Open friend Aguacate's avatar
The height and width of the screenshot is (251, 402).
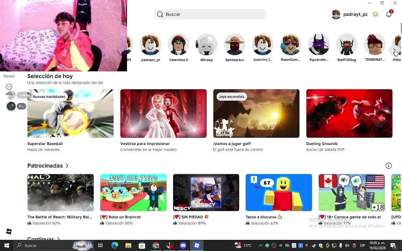[319, 45]
